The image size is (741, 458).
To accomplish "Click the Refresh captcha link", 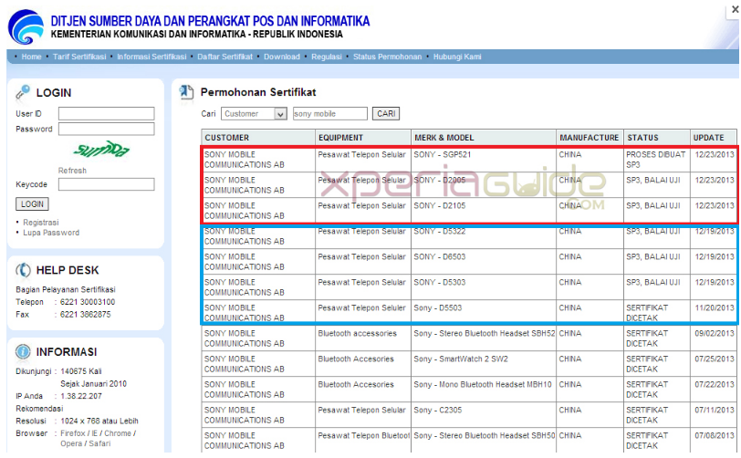I will (x=72, y=171).
